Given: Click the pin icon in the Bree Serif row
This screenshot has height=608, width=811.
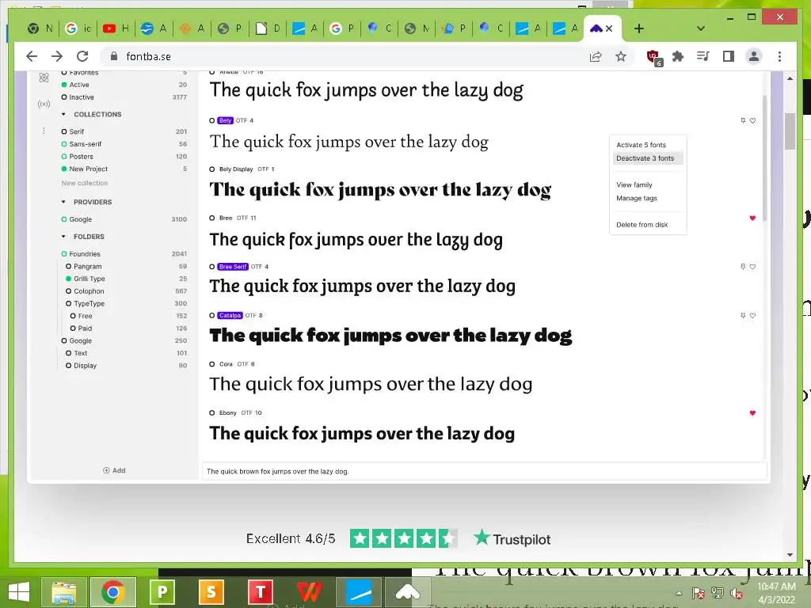Looking at the screenshot, I should click(x=743, y=267).
